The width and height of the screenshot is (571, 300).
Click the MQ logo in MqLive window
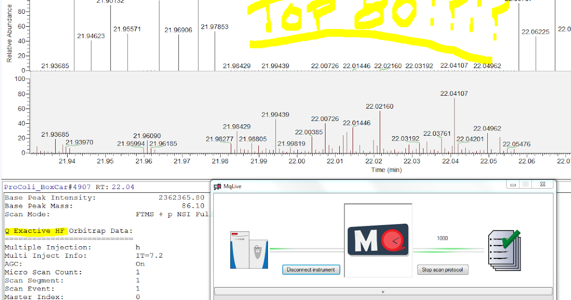coord(378,240)
